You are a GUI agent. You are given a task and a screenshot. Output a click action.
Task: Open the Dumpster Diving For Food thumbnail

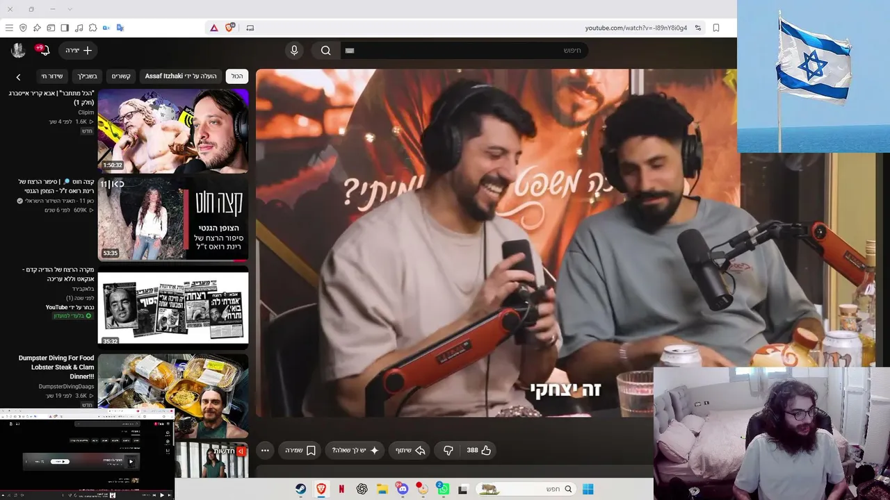click(x=172, y=395)
